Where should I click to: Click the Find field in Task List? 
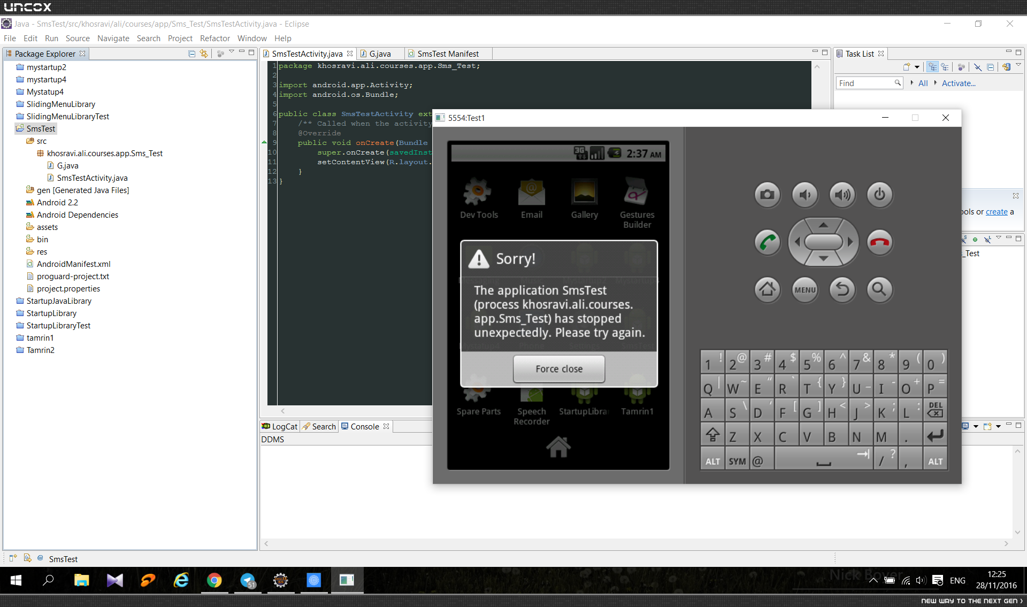(x=869, y=83)
